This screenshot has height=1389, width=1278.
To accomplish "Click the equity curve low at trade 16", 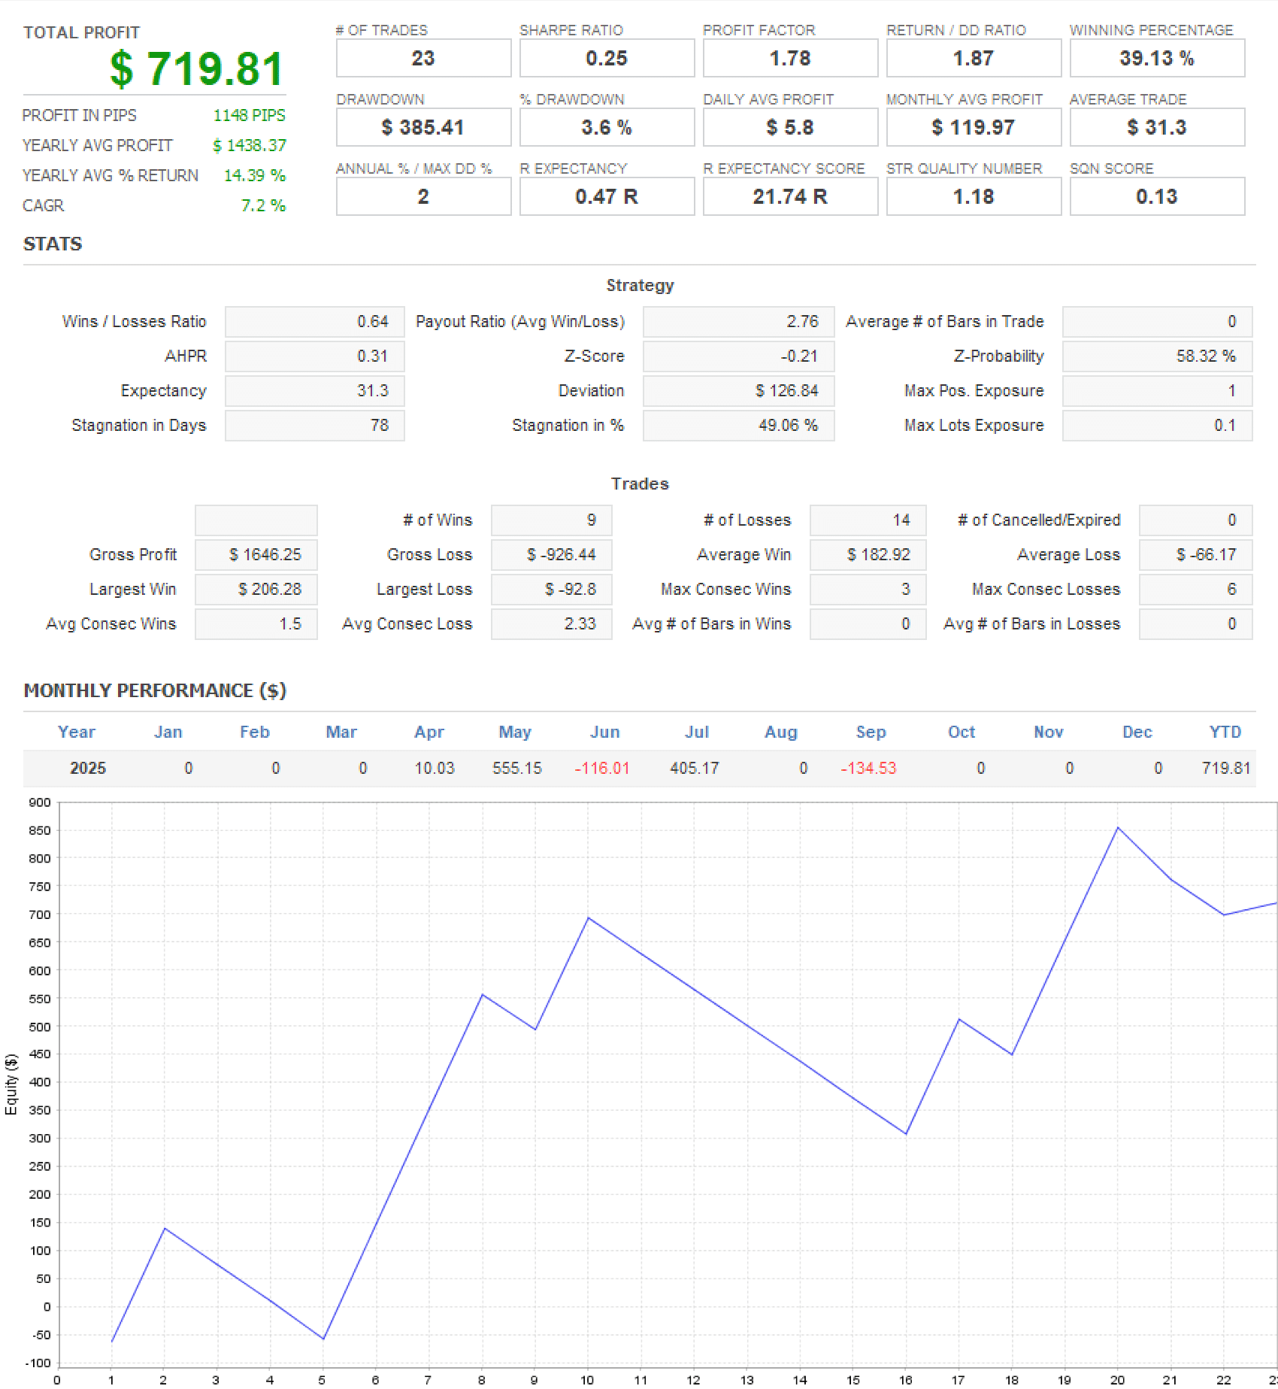I will tap(906, 1133).
